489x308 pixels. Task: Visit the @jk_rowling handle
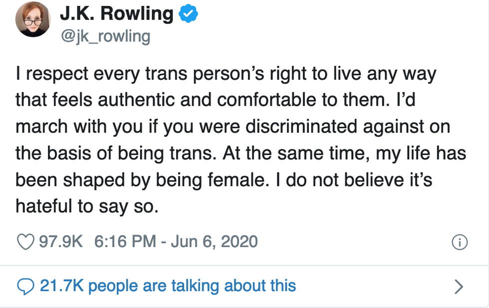105,36
